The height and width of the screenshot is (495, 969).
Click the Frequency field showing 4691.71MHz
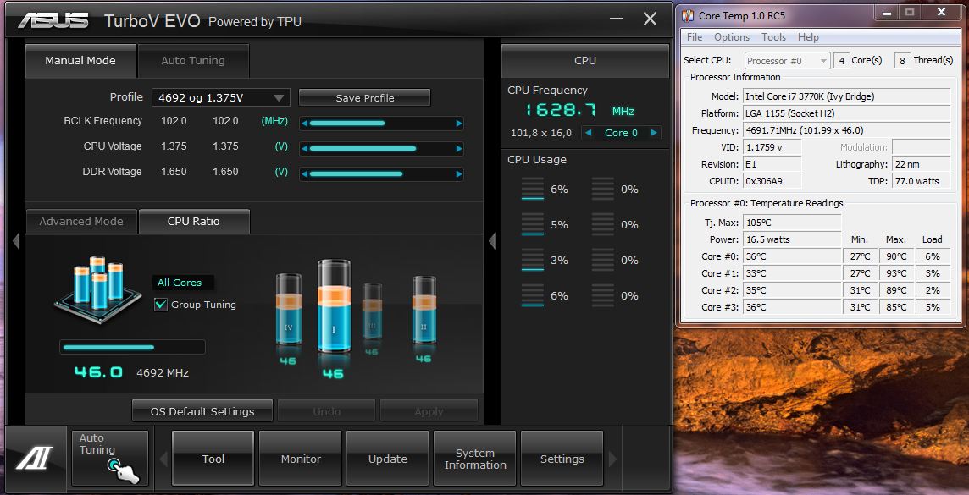click(x=847, y=130)
